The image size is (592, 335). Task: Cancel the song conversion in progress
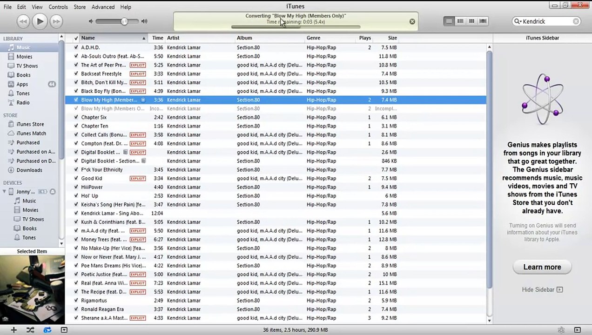[x=412, y=21]
